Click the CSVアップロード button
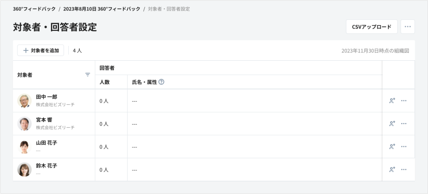 [x=372, y=27]
